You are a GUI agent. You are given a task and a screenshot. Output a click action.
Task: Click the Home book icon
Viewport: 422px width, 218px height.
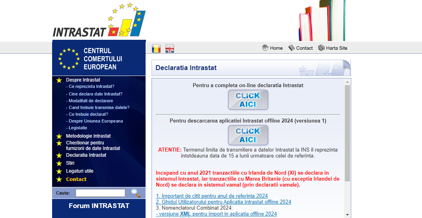click(265, 48)
